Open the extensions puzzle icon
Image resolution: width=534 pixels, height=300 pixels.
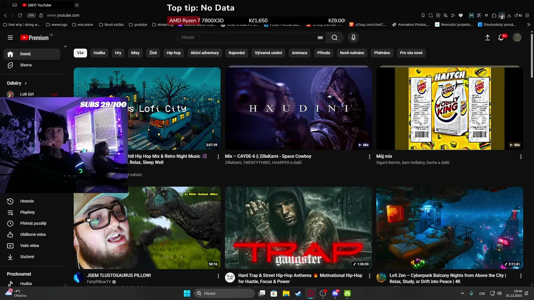494,15
